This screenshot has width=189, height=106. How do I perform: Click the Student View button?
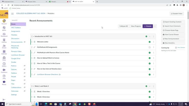point(176,14)
